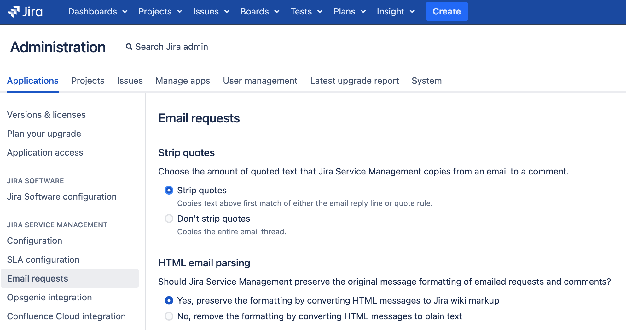Click the Jira logo icon
Viewport: 626px width, 330px height.
click(x=25, y=12)
